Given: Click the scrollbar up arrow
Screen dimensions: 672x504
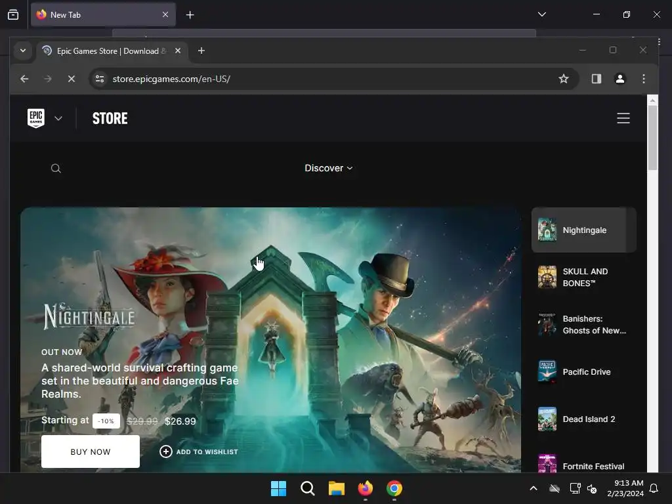Looking at the screenshot, I should click(652, 100).
